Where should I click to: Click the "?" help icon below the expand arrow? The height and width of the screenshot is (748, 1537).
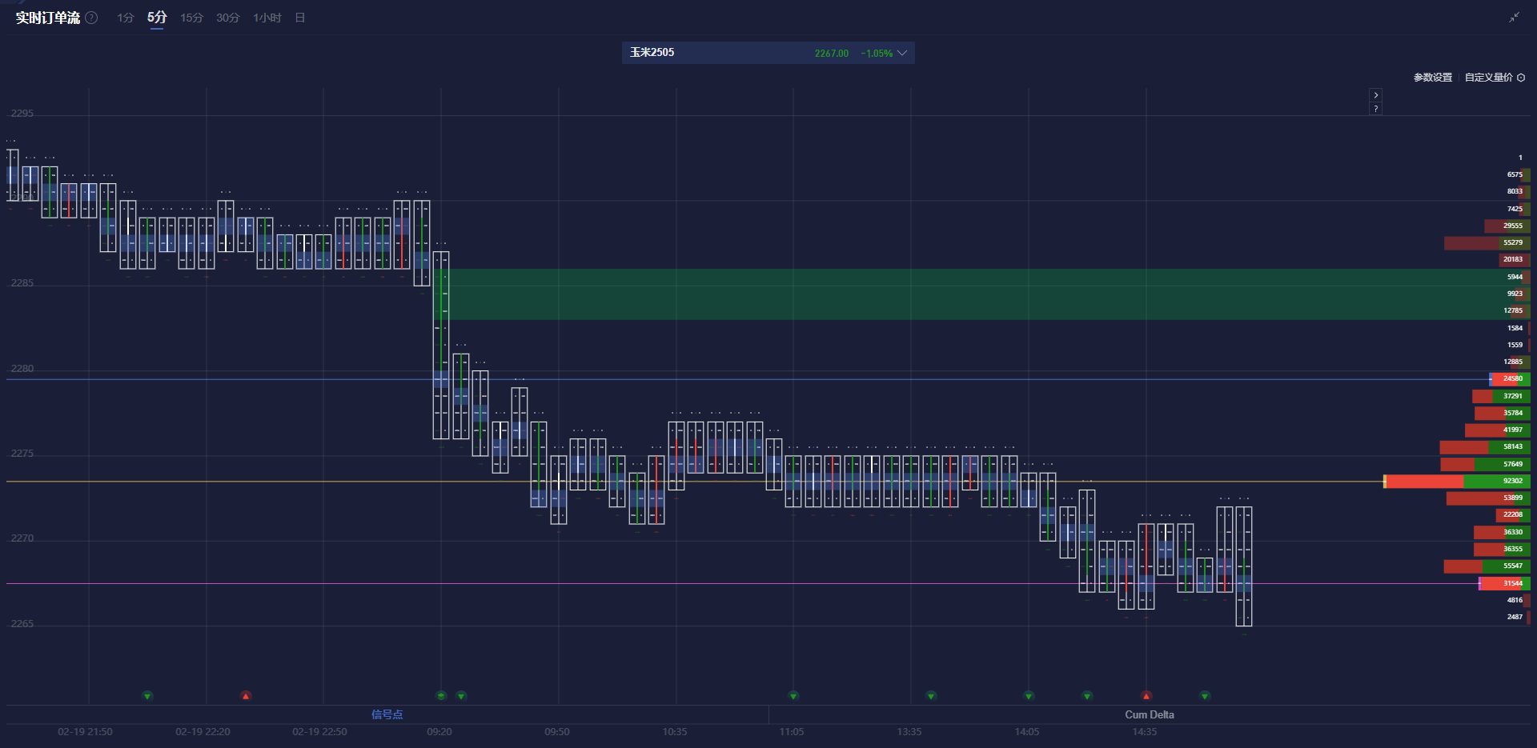1375,108
